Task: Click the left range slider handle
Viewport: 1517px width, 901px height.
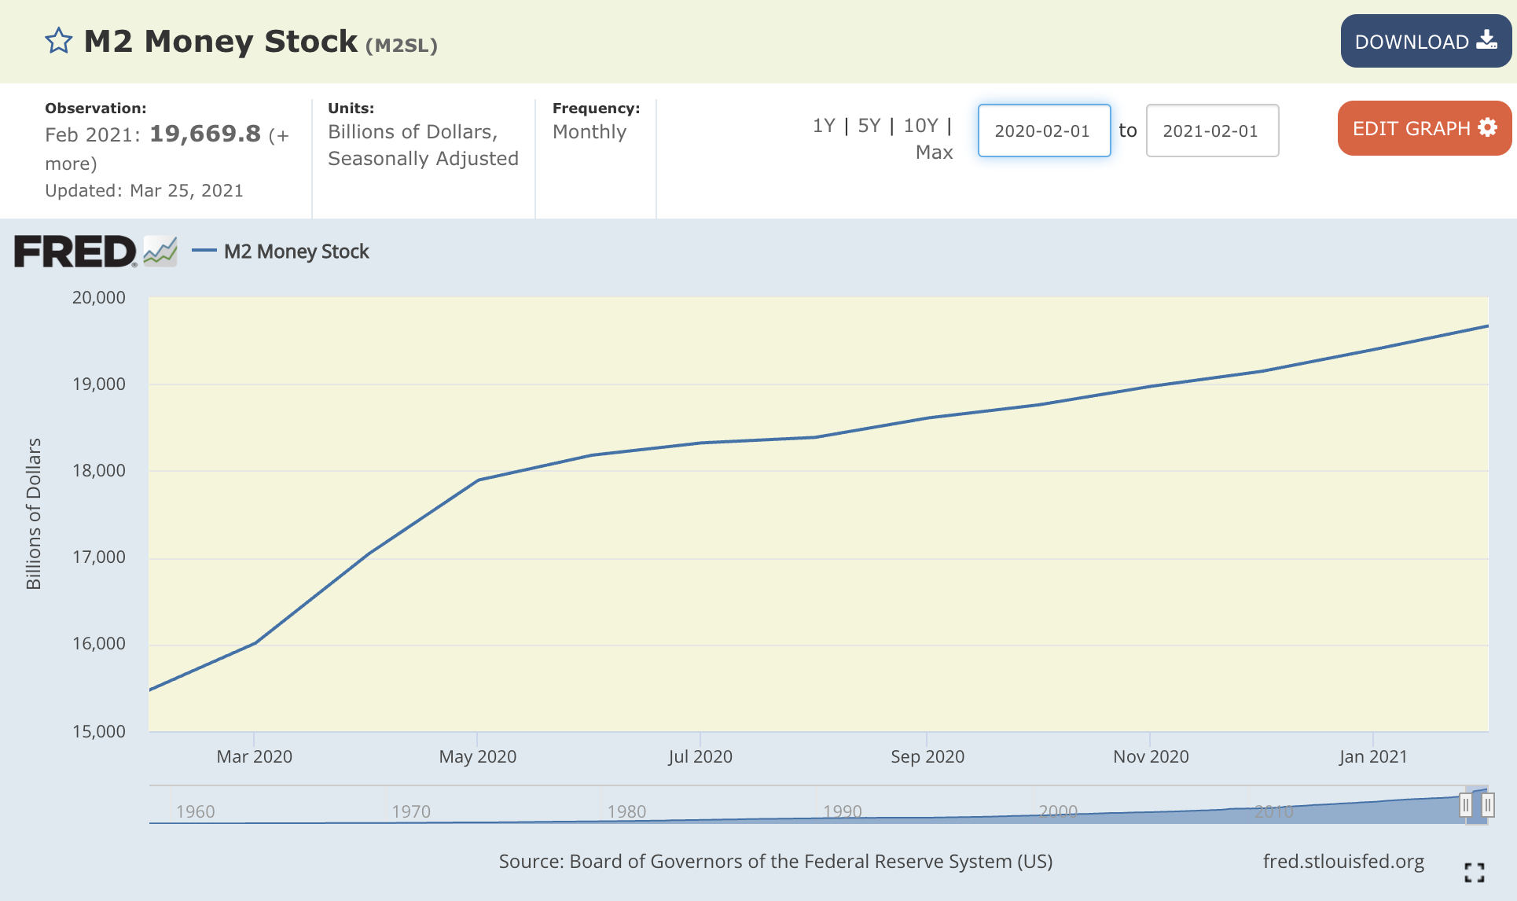Action: (x=1465, y=804)
